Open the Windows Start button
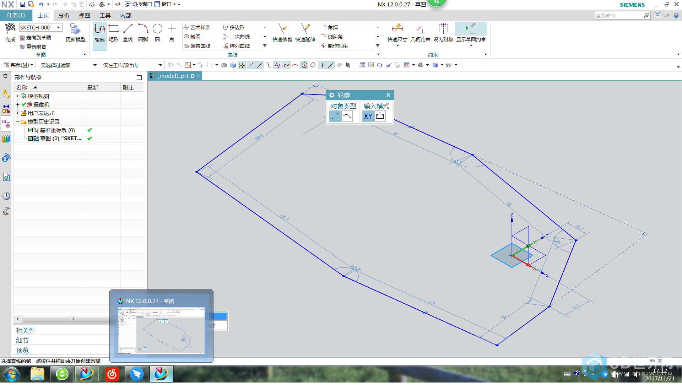 [x=11, y=375]
